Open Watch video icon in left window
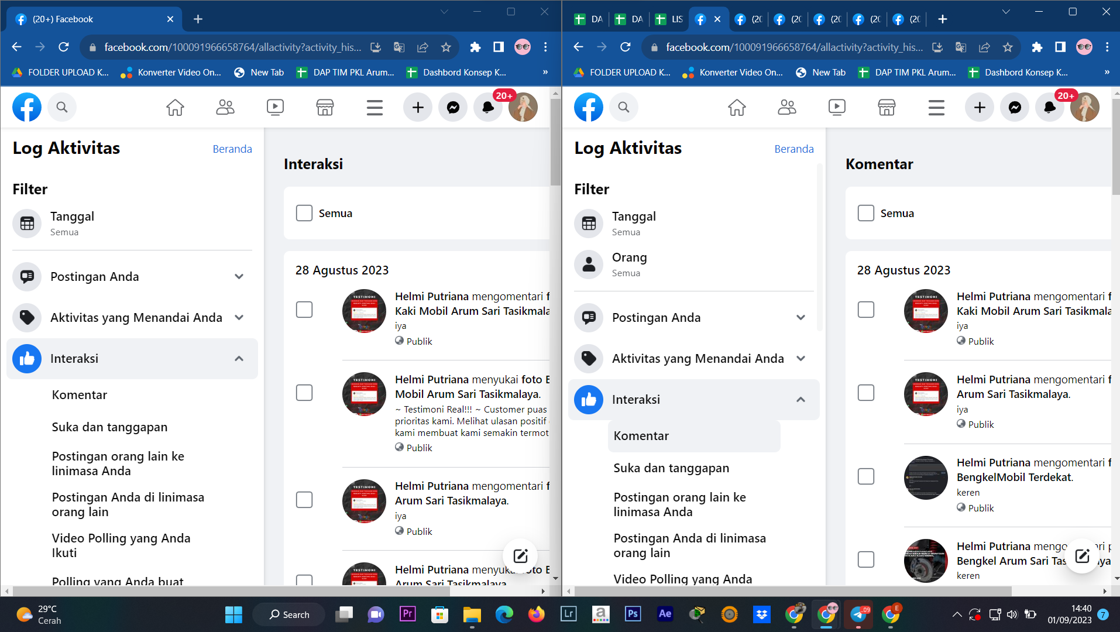The height and width of the screenshot is (632, 1120). coord(275,108)
